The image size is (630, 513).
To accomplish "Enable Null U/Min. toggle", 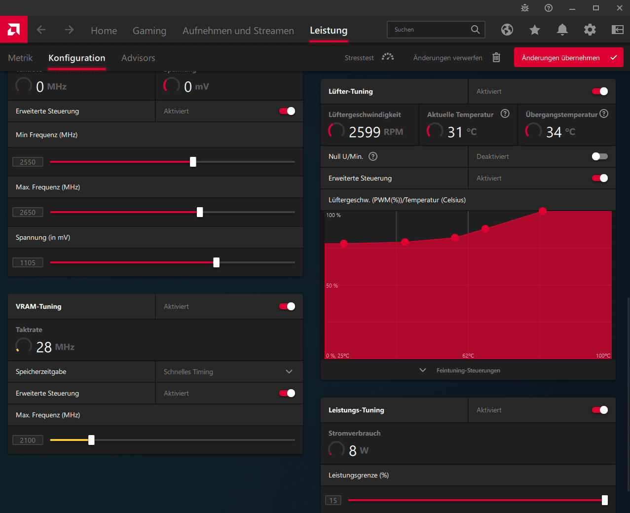I will tap(600, 156).
